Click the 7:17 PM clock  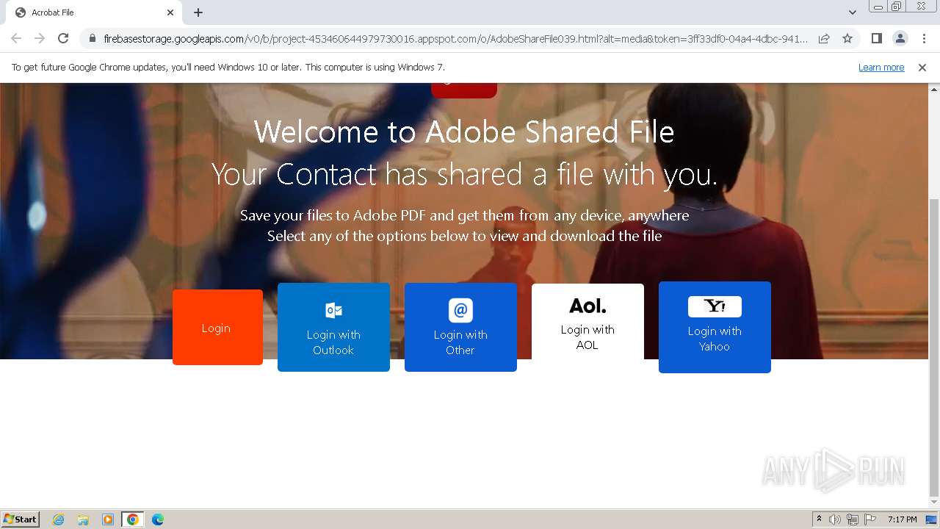tap(902, 519)
